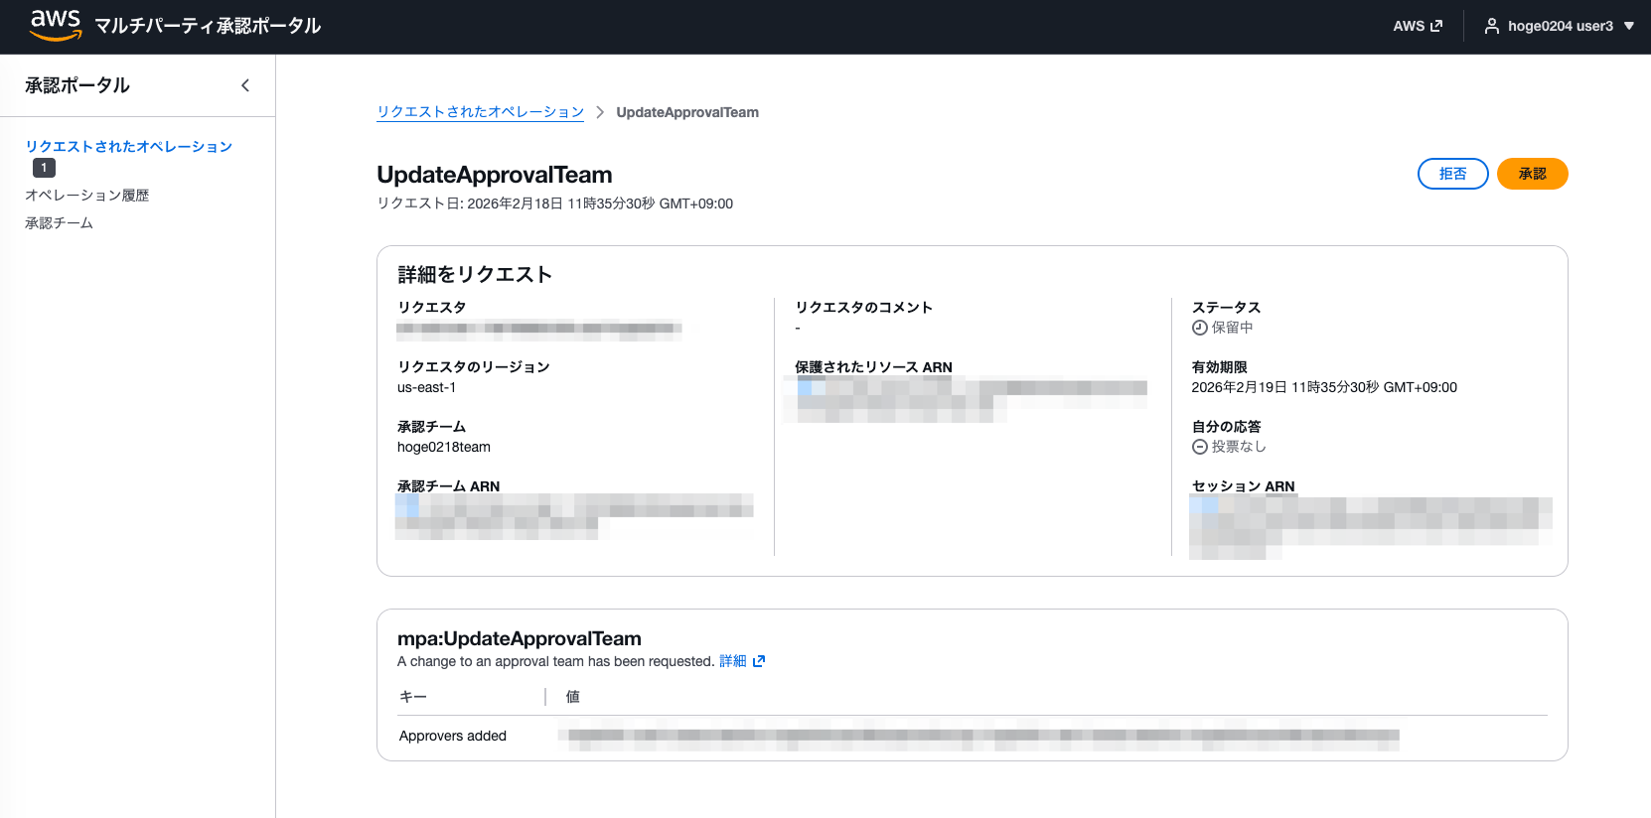Open the AWS external link in header
This screenshot has width=1651, height=818.
tap(1417, 26)
